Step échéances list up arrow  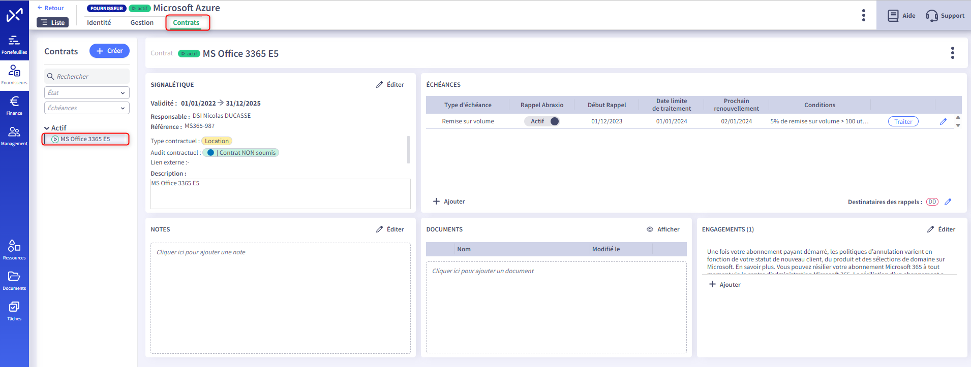(958, 117)
